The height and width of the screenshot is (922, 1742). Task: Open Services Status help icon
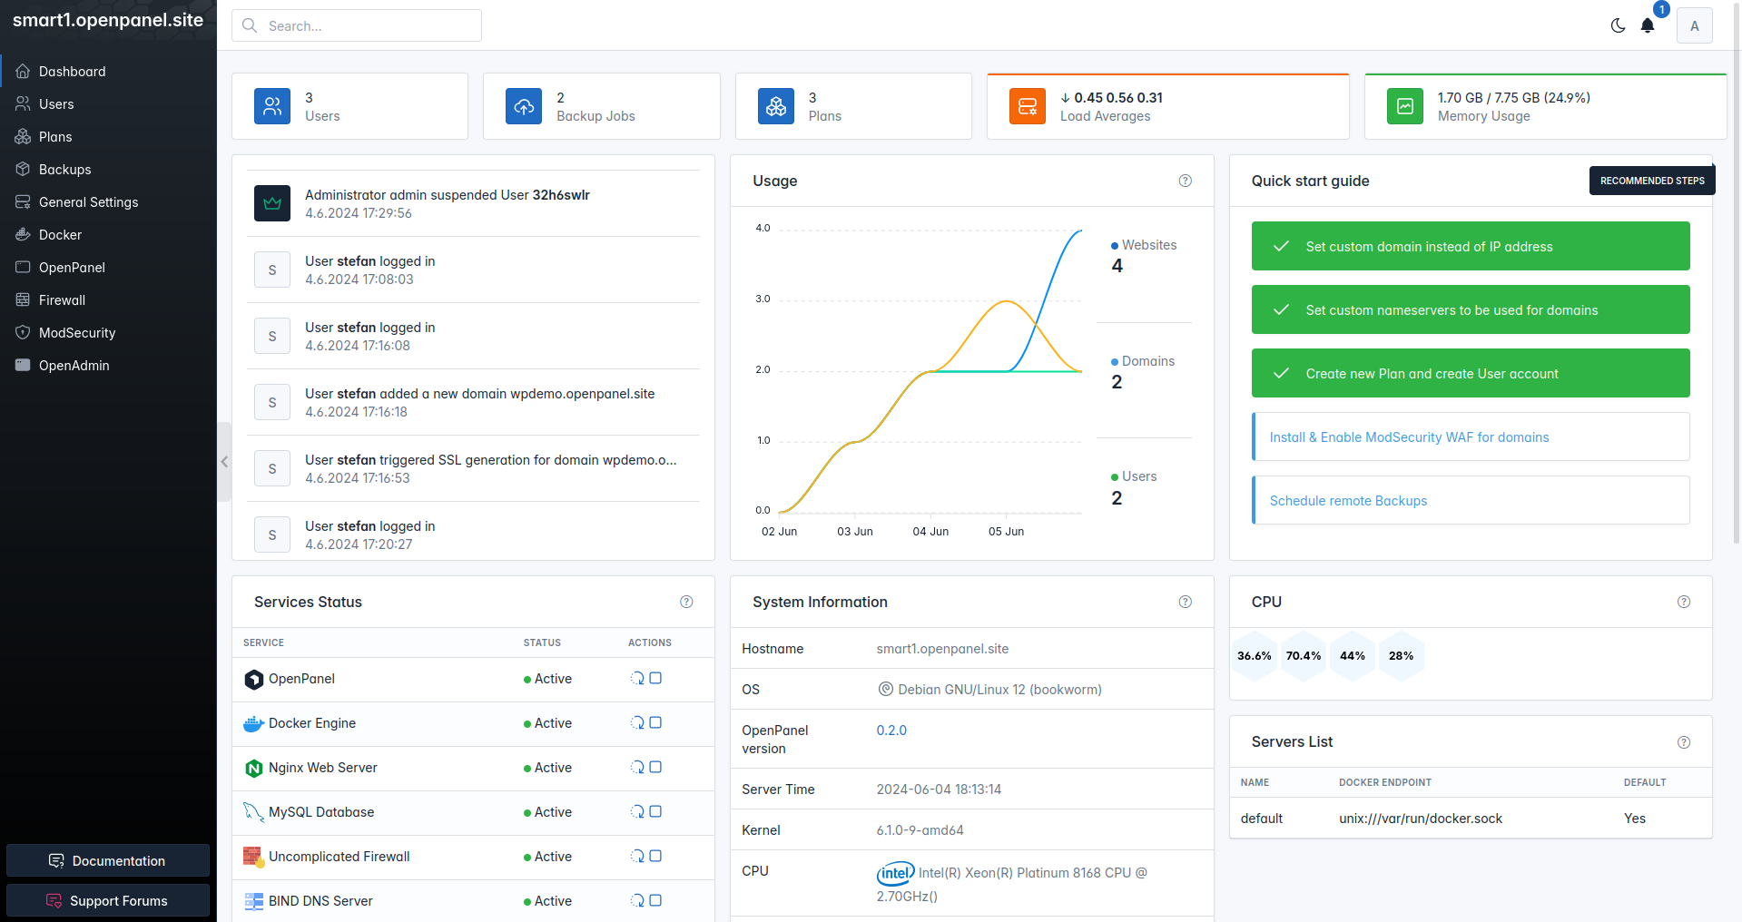pyautogui.click(x=686, y=602)
